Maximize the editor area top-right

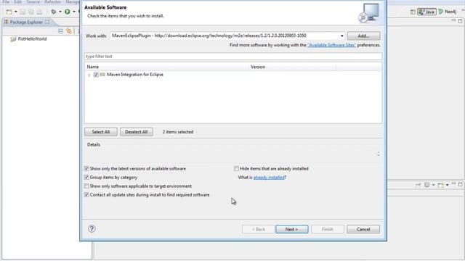tap(460, 21)
